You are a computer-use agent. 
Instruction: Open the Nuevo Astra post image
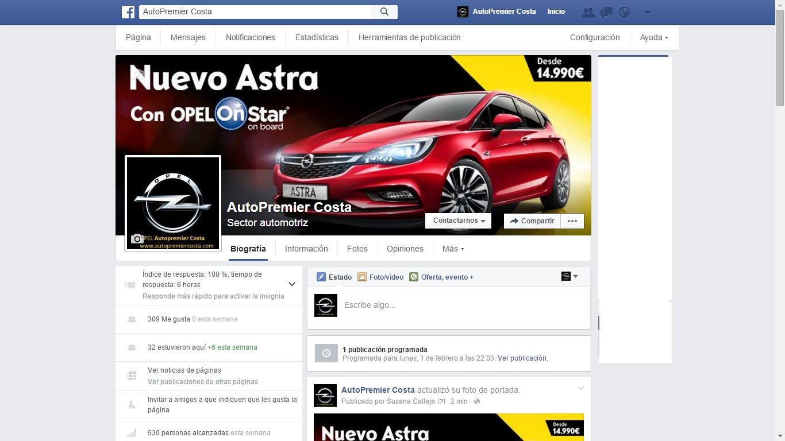(449, 427)
